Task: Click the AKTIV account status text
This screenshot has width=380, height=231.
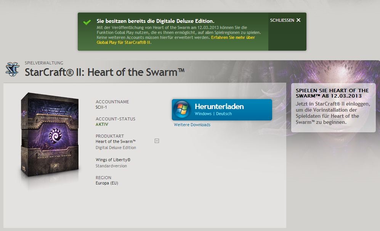Action: tap(102, 125)
